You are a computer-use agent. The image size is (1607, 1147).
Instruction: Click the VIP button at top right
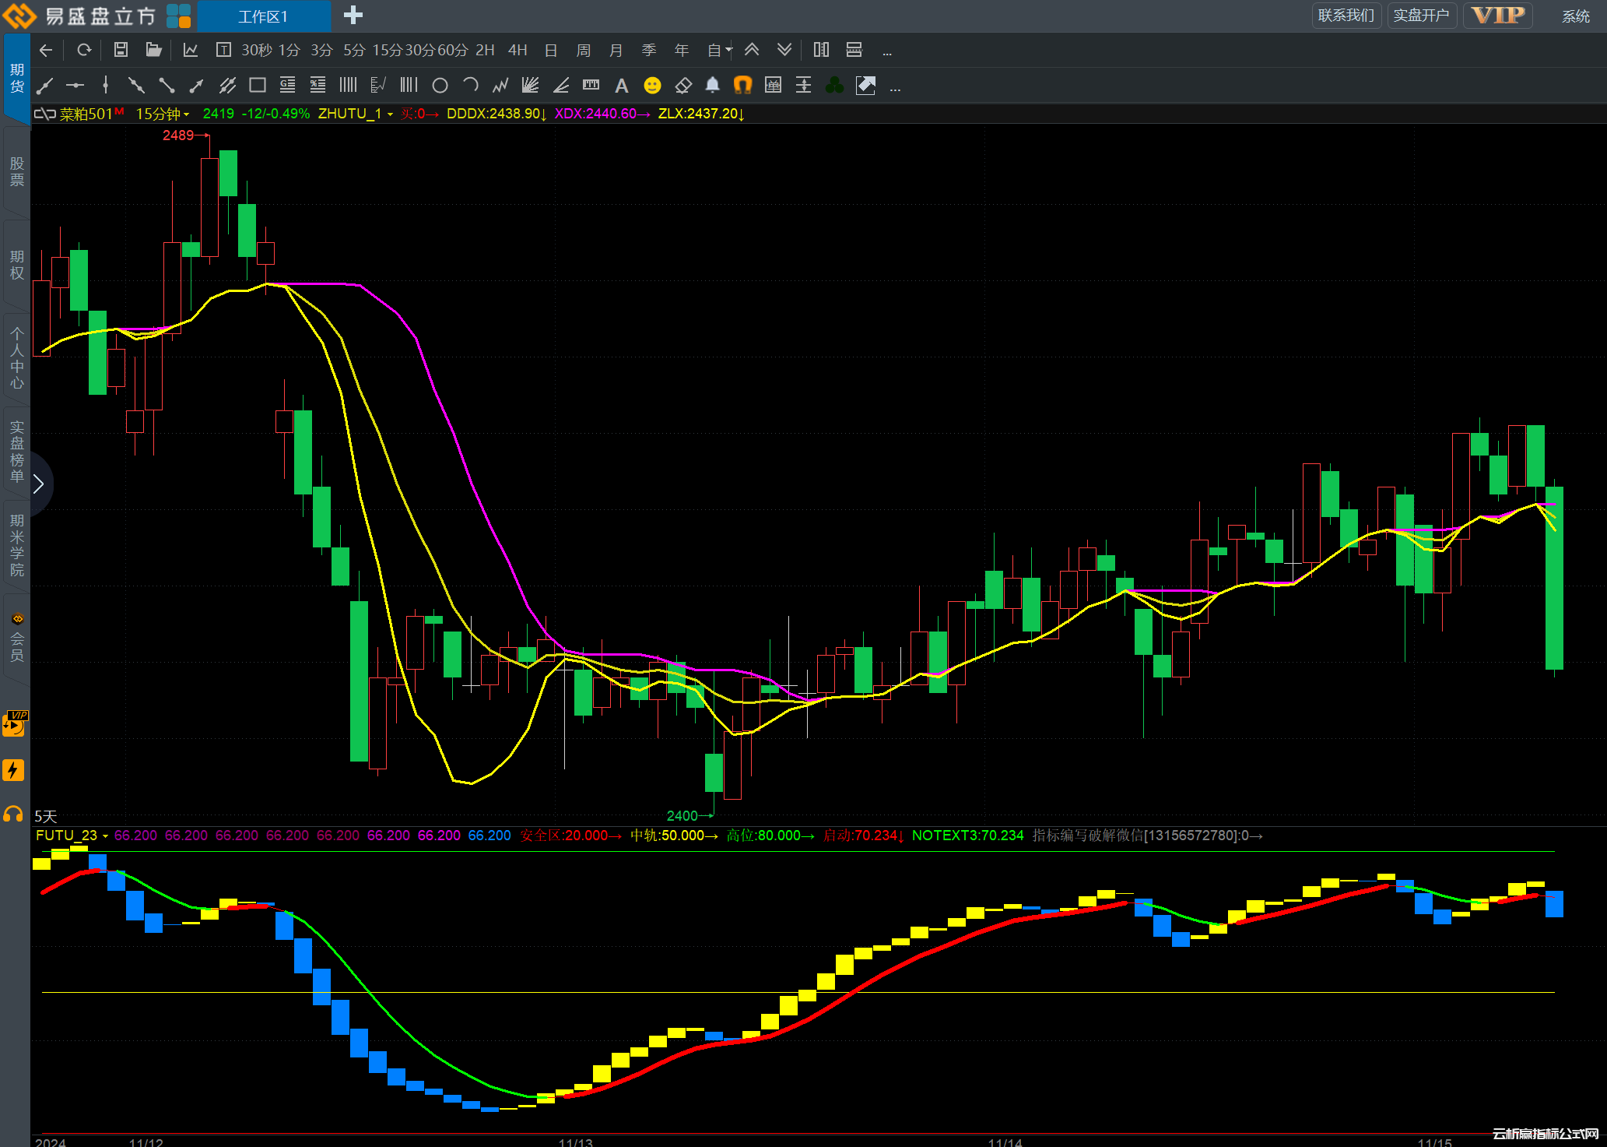[x=1498, y=16]
